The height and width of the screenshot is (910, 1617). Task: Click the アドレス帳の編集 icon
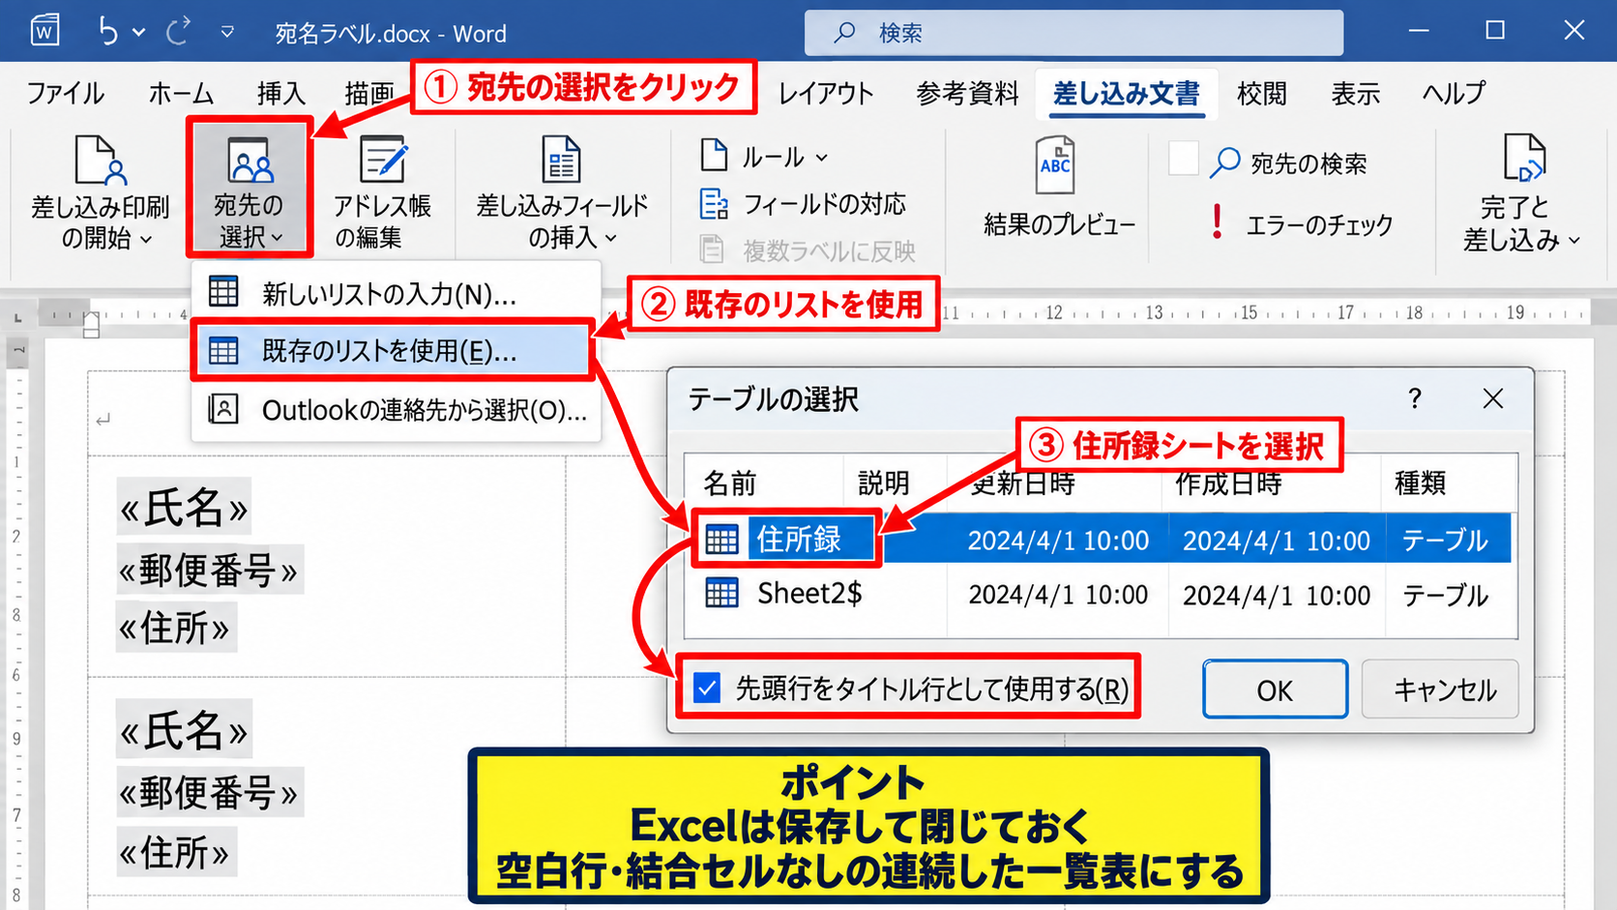point(382,159)
